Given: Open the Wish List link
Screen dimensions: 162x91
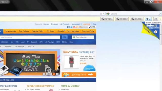Looking at the screenshot, I should [31, 47].
